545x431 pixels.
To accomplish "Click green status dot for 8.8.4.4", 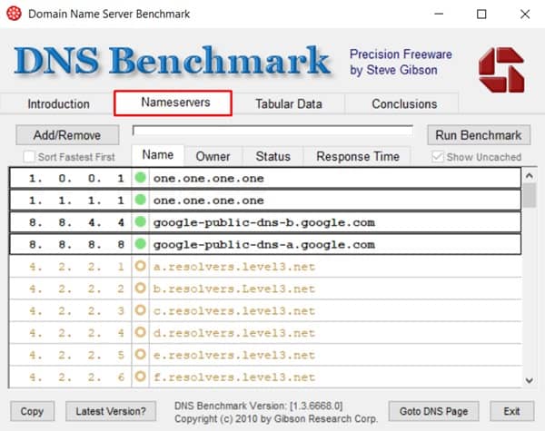I will tap(141, 221).
